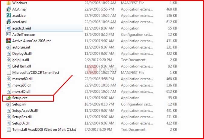Screen dimensions: 204x139
Task: Click the DeployUi.dll file icon
Action: 9,54
